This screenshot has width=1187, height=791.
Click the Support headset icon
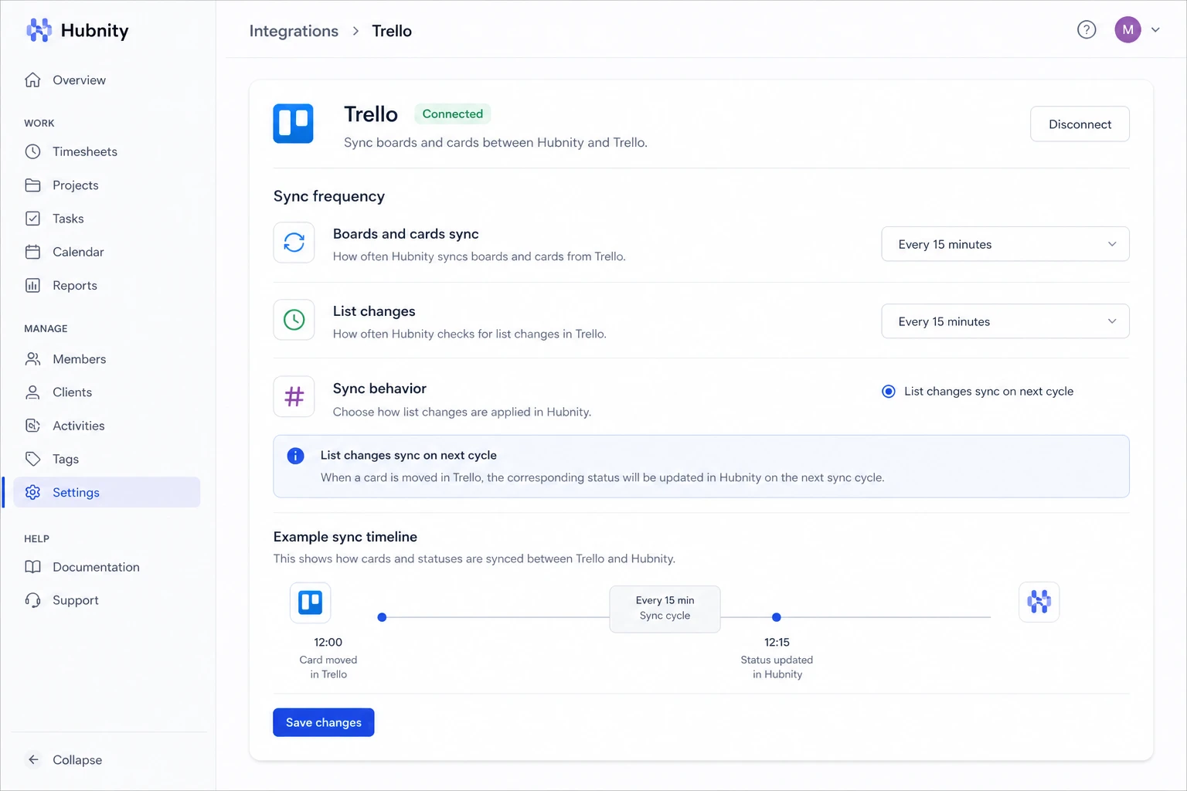32,600
